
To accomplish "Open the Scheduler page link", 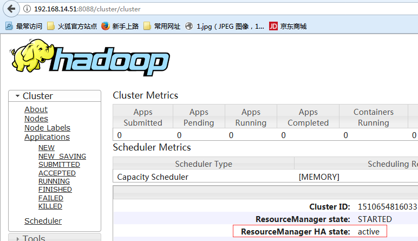I will tap(43, 221).
